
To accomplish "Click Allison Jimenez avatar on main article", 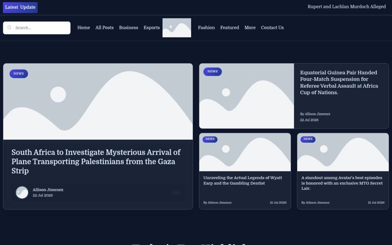I will 22,193.
